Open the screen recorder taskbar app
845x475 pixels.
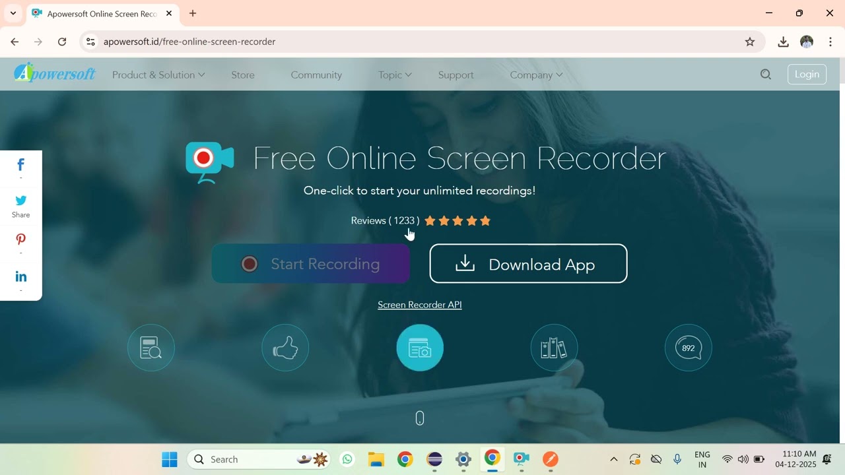click(522, 459)
